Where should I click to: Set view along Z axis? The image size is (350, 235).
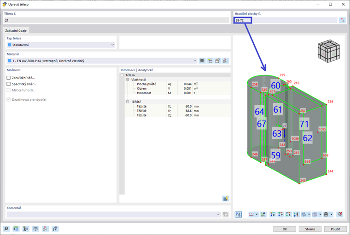click(x=288, y=214)
